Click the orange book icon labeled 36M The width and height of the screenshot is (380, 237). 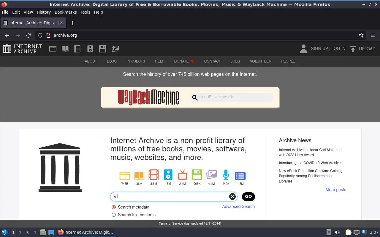[139, 175]
